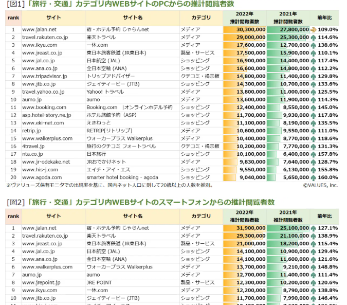Click the '25,100,000' value cell
The width and height of the screenshot is (347, 305).
point(288,228)
